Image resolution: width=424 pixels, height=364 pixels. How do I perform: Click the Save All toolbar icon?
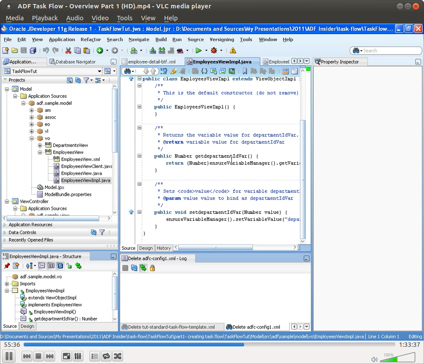pos(32,50)
